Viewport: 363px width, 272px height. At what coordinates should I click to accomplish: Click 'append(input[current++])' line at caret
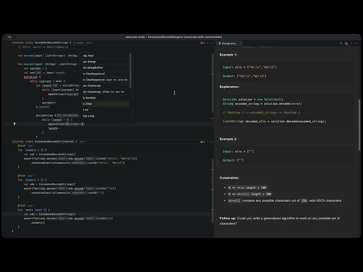point(66,124)
